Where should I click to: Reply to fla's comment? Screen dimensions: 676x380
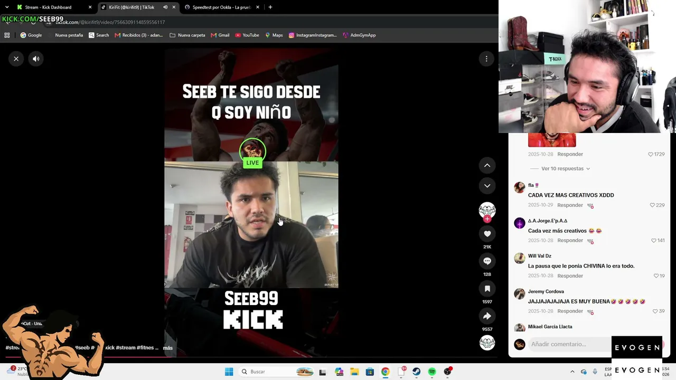point(570,205)
